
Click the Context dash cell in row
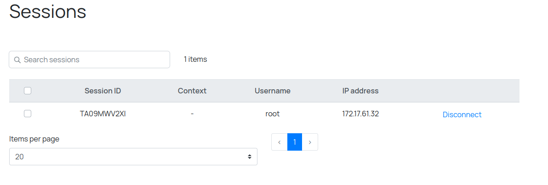click(192, 114)
